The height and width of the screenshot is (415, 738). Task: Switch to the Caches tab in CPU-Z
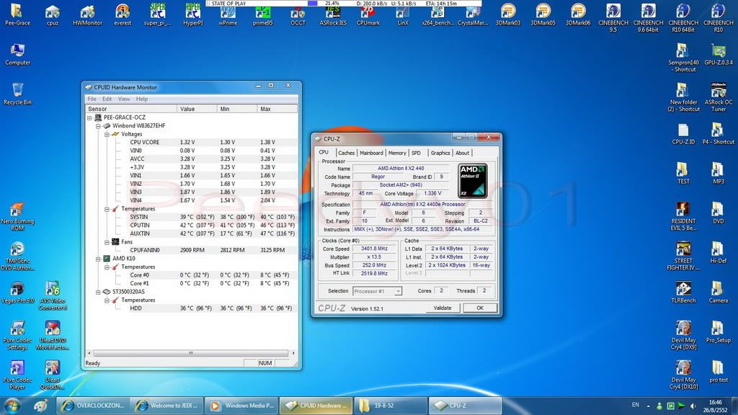(347, 153)
